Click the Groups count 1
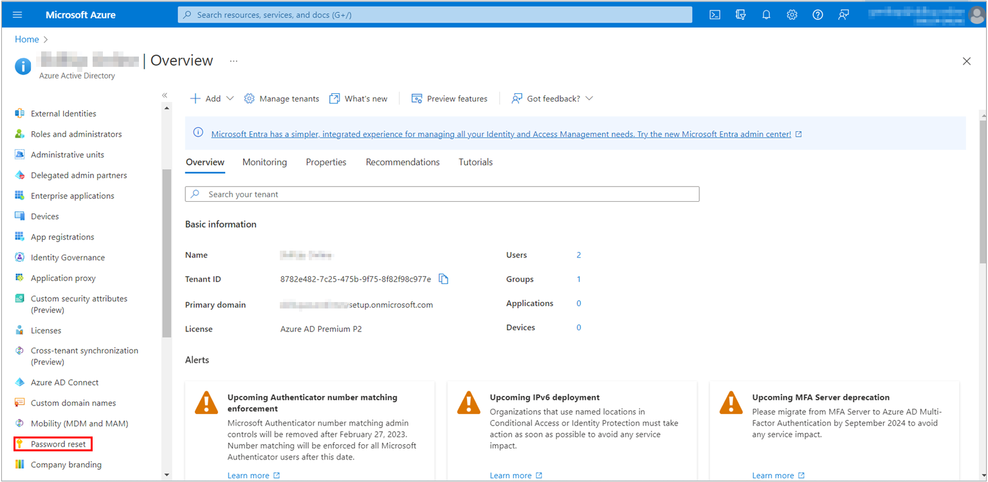The image size is (988, 482). pyautogui.click(x=579, y=279)
